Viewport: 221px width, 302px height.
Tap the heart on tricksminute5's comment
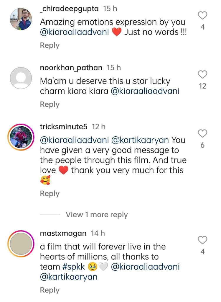[202, 134]
